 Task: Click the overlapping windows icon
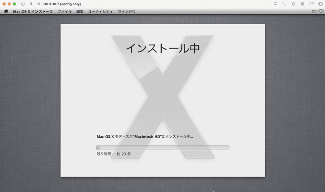pyautogui.click(x=321, y=4)
